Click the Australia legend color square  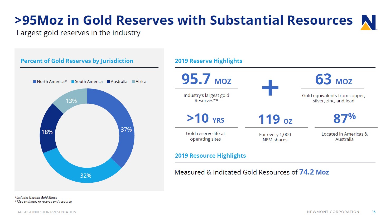(108, 82)
